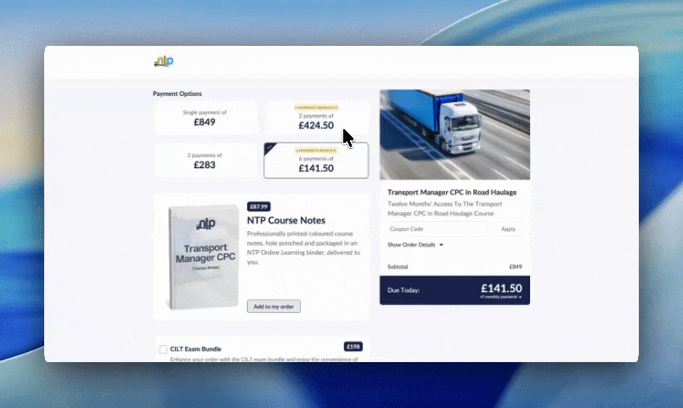Viewport: 683px width, 408px height.
Task: Select the 6 payments of £141.50 option
Action: coord(316,161)
